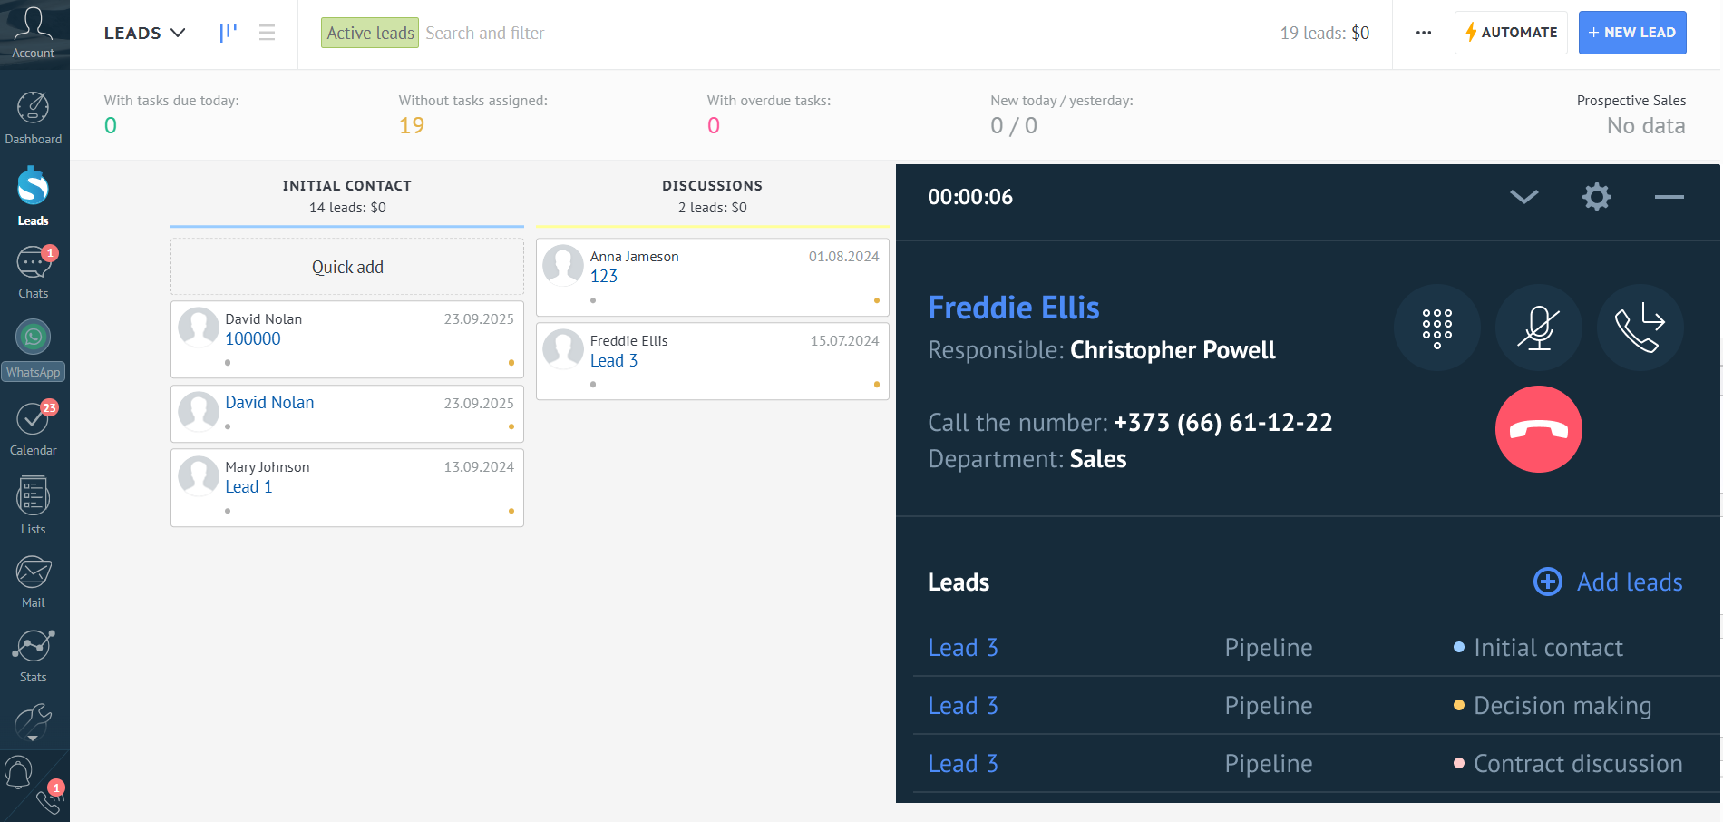The height and width of the screenshot is (822, 1723).
Task: Switch to list view of leads
Action: (267, 33)
